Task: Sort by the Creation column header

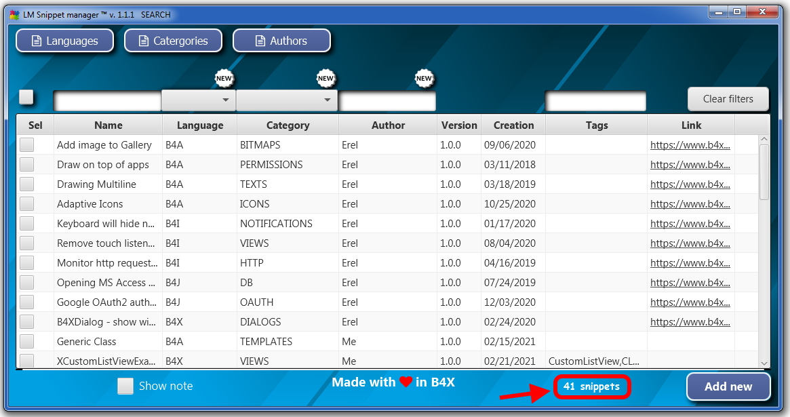Action: [513, 125]
